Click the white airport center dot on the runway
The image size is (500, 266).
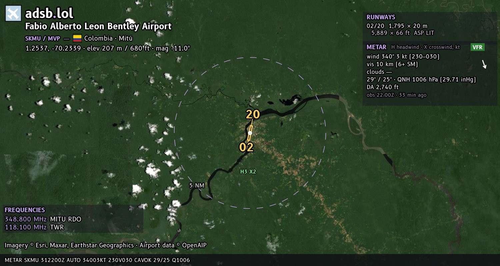[250, 133]
